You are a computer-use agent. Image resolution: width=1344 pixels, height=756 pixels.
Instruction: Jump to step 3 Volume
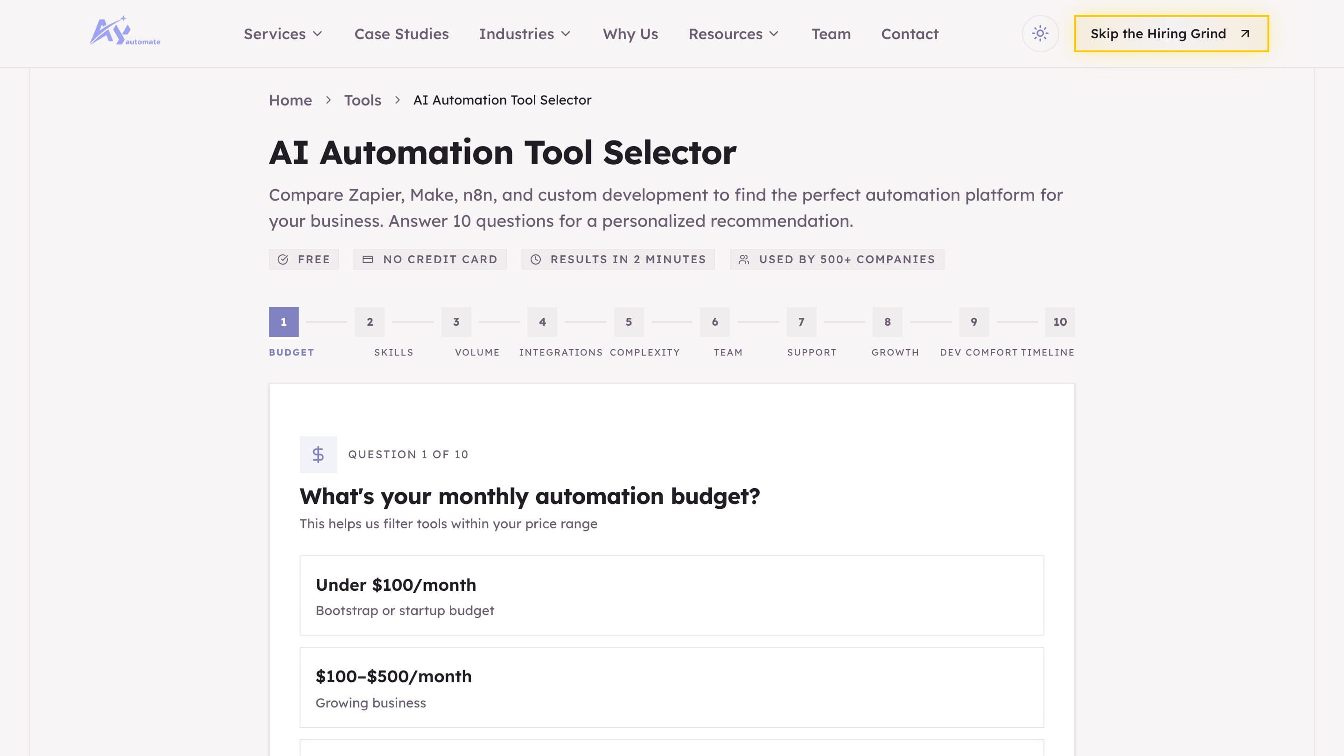(456, 322)
